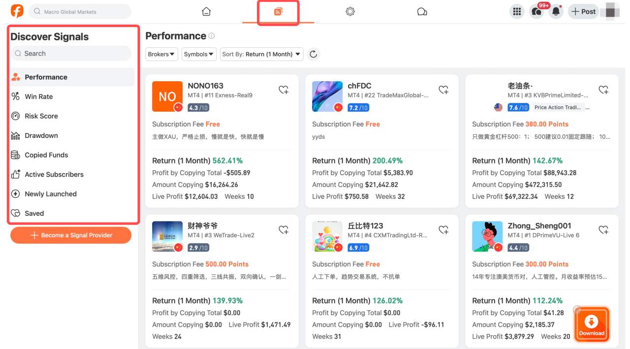Viewport: 630px width, 349px height.
Task: Click the refresh icon beside Sort By
Action: tap(314, 54)
